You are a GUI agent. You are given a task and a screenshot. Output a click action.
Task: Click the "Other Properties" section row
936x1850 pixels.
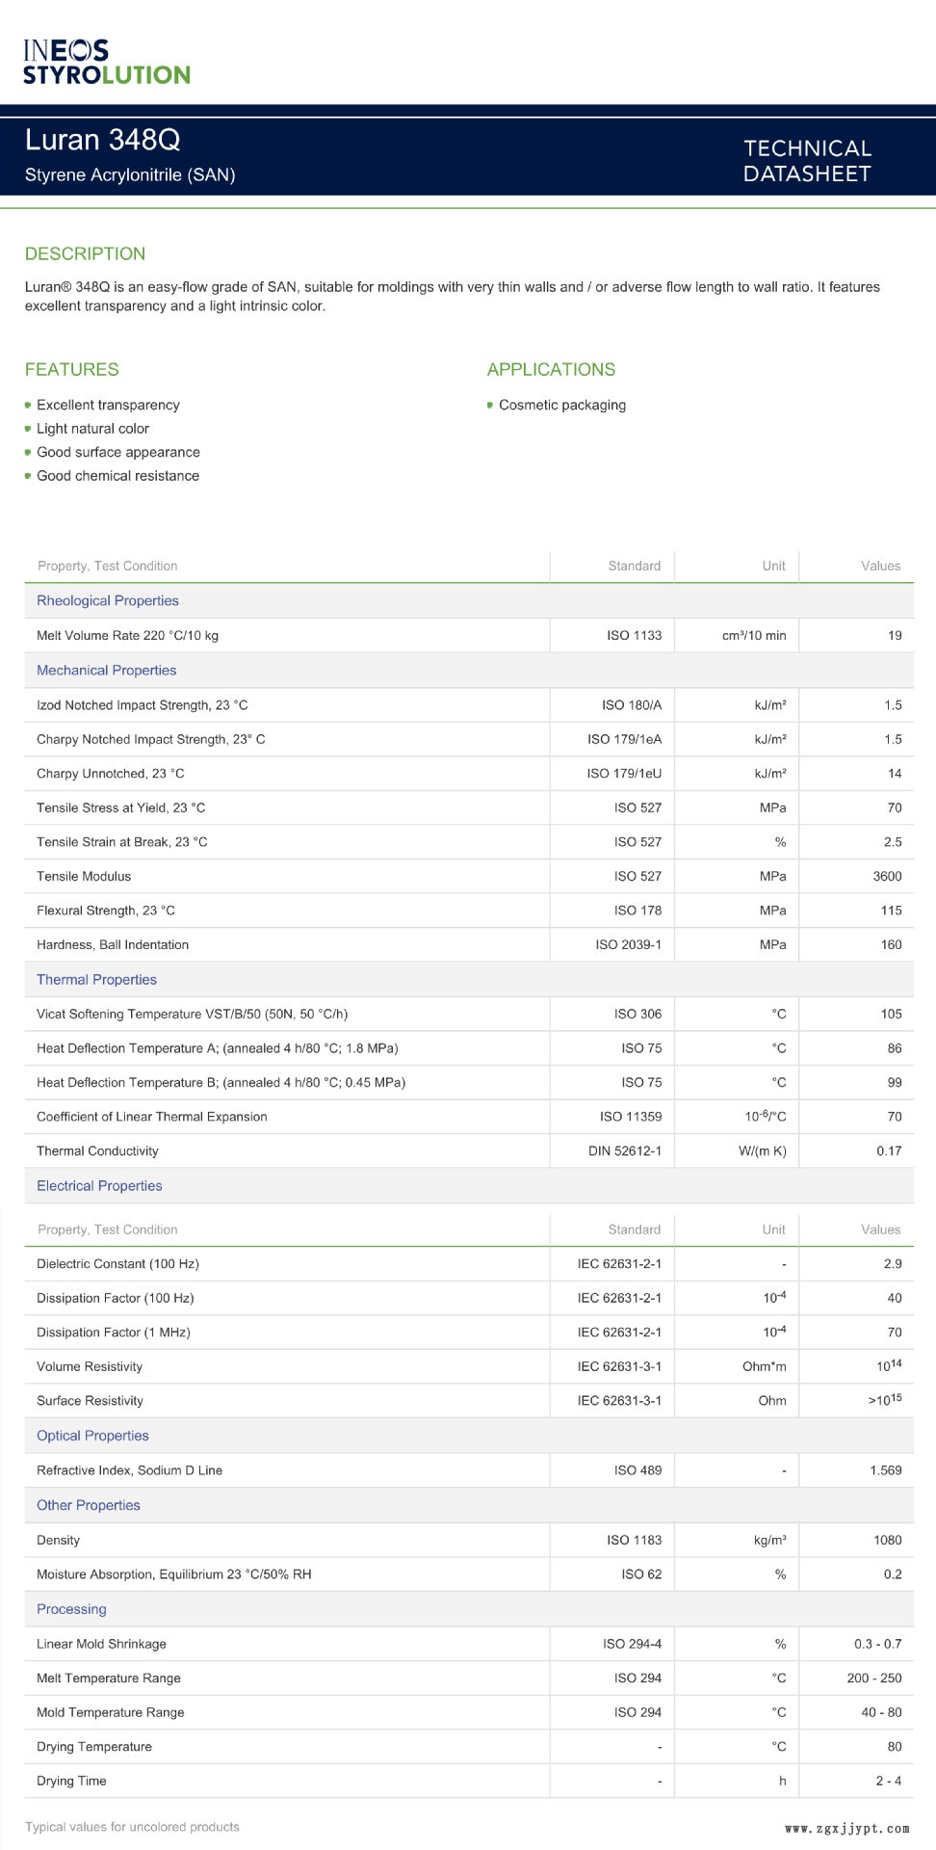[469, 1505]
